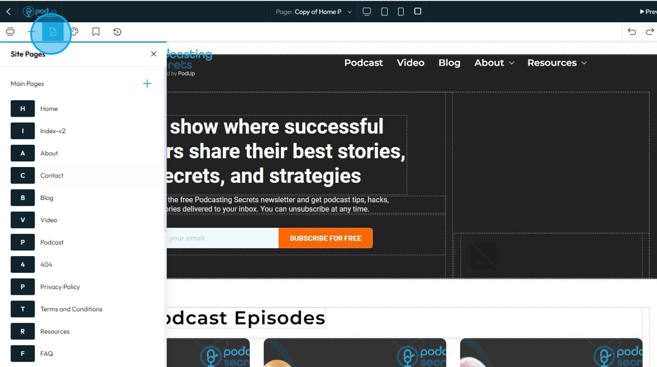
Task: Click the C icon beside Contact
Action: [23, 175]
